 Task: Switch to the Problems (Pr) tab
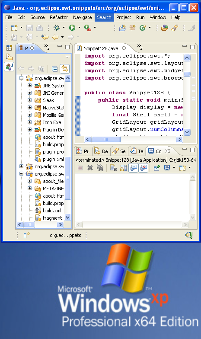click(x=83, y=151)
